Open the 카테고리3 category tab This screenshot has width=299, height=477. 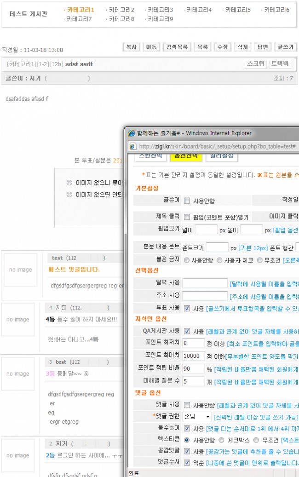coord(158,10)
